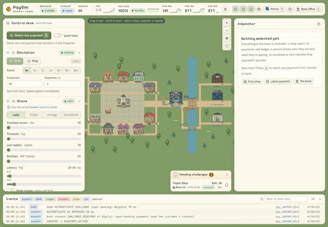Screen dimensions: 328x227
Task: Zoom out on the town map
Action: 227,31
